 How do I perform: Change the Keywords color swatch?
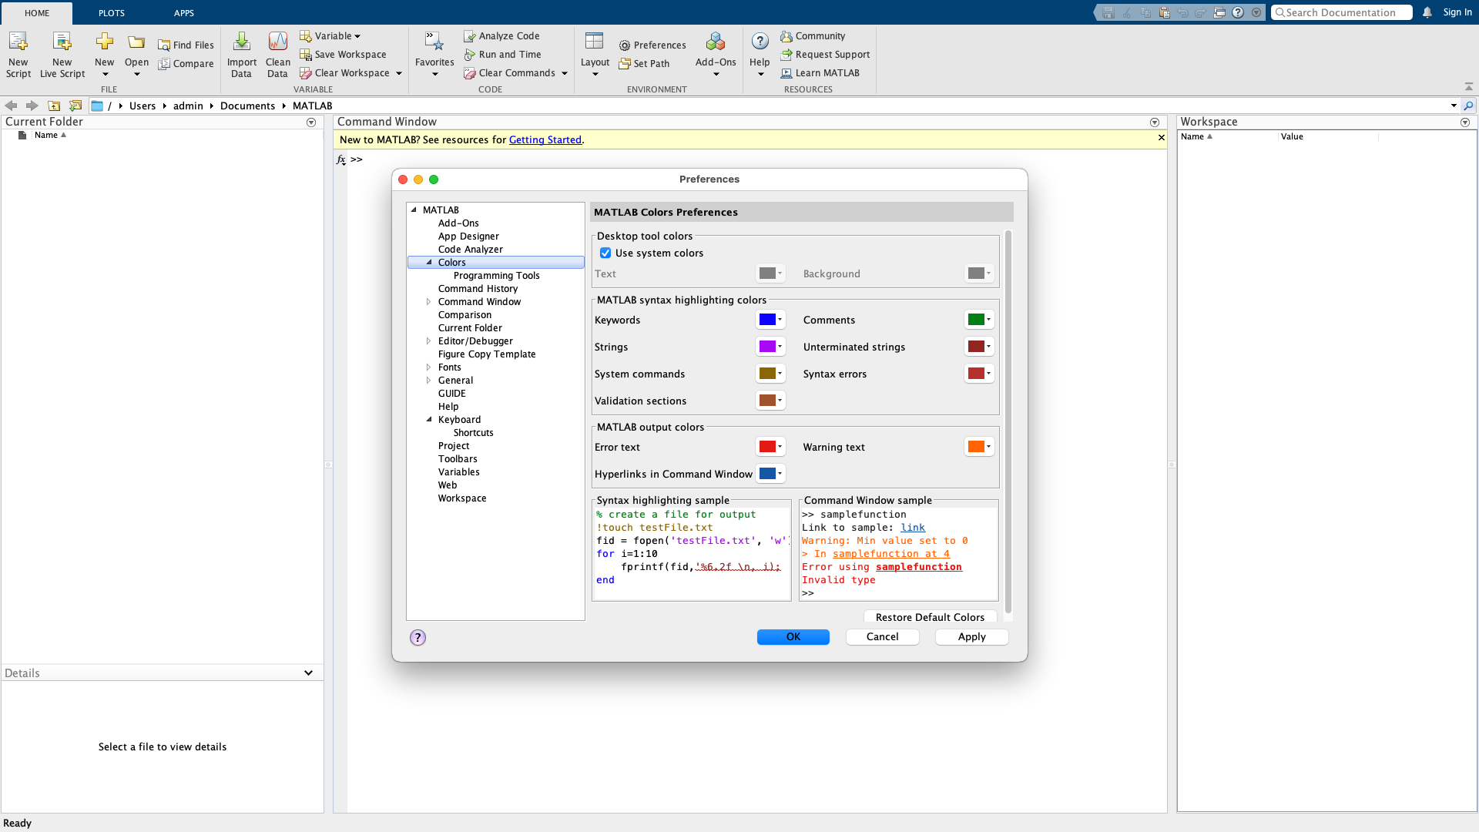tap(770, 320)
